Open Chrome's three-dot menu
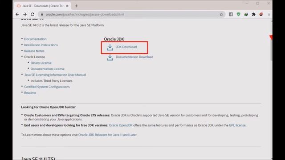The width and height of the screenshot is (285, 160). click(269, 14)
